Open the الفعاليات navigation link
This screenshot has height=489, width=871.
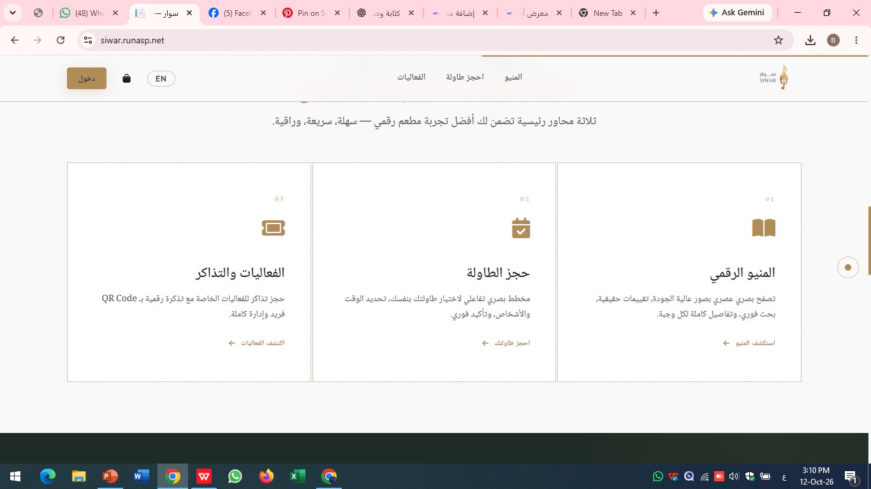(411, 77)
